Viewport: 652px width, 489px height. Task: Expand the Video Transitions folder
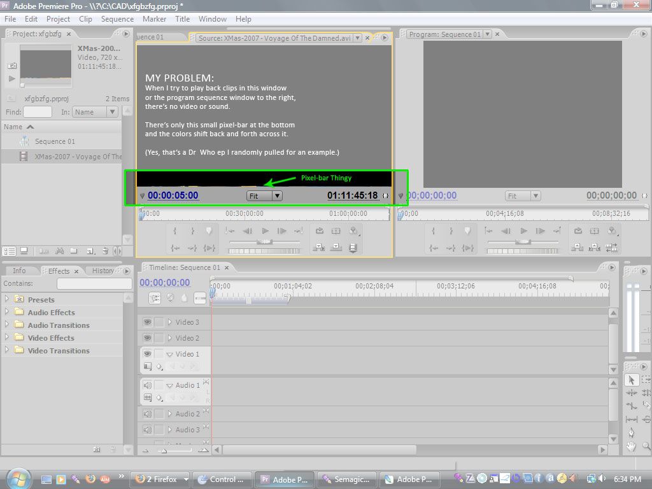click(x=6, y=350)
